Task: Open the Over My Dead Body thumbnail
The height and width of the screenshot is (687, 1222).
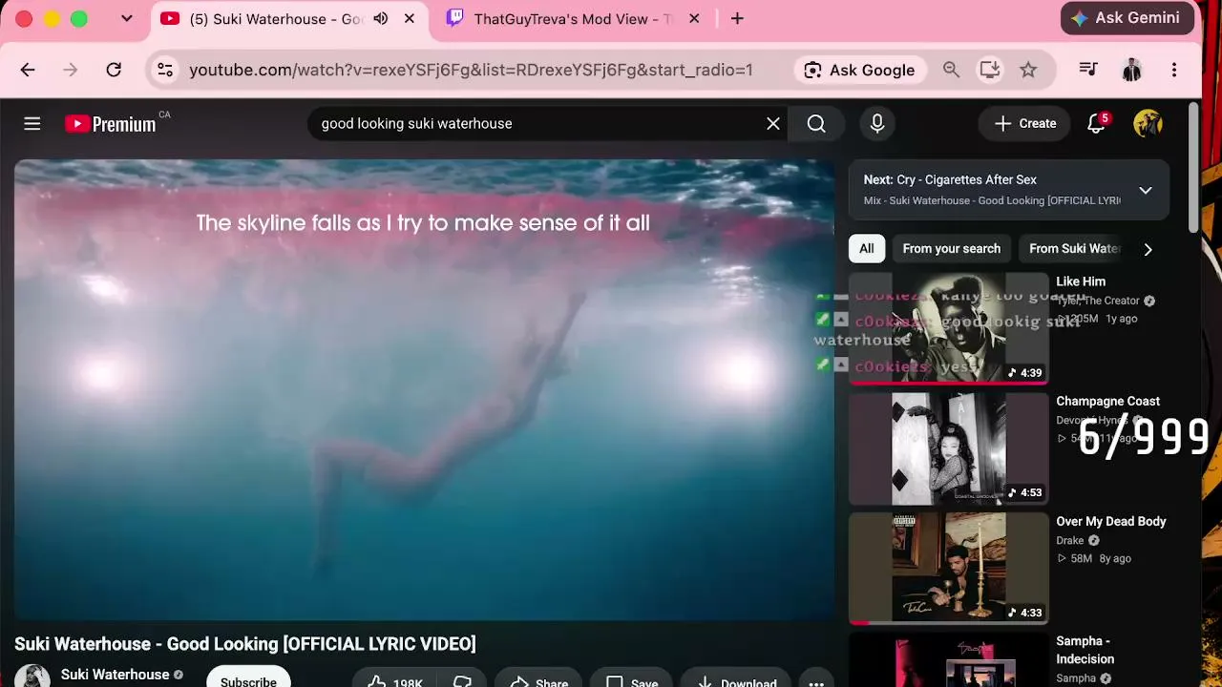Action: tap(949, 569)
